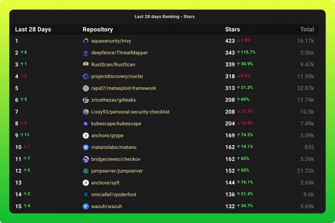Click the Lissy93 personal-security-checklist avatar
The width and height of the screenshot is (335, 223).
86,112
